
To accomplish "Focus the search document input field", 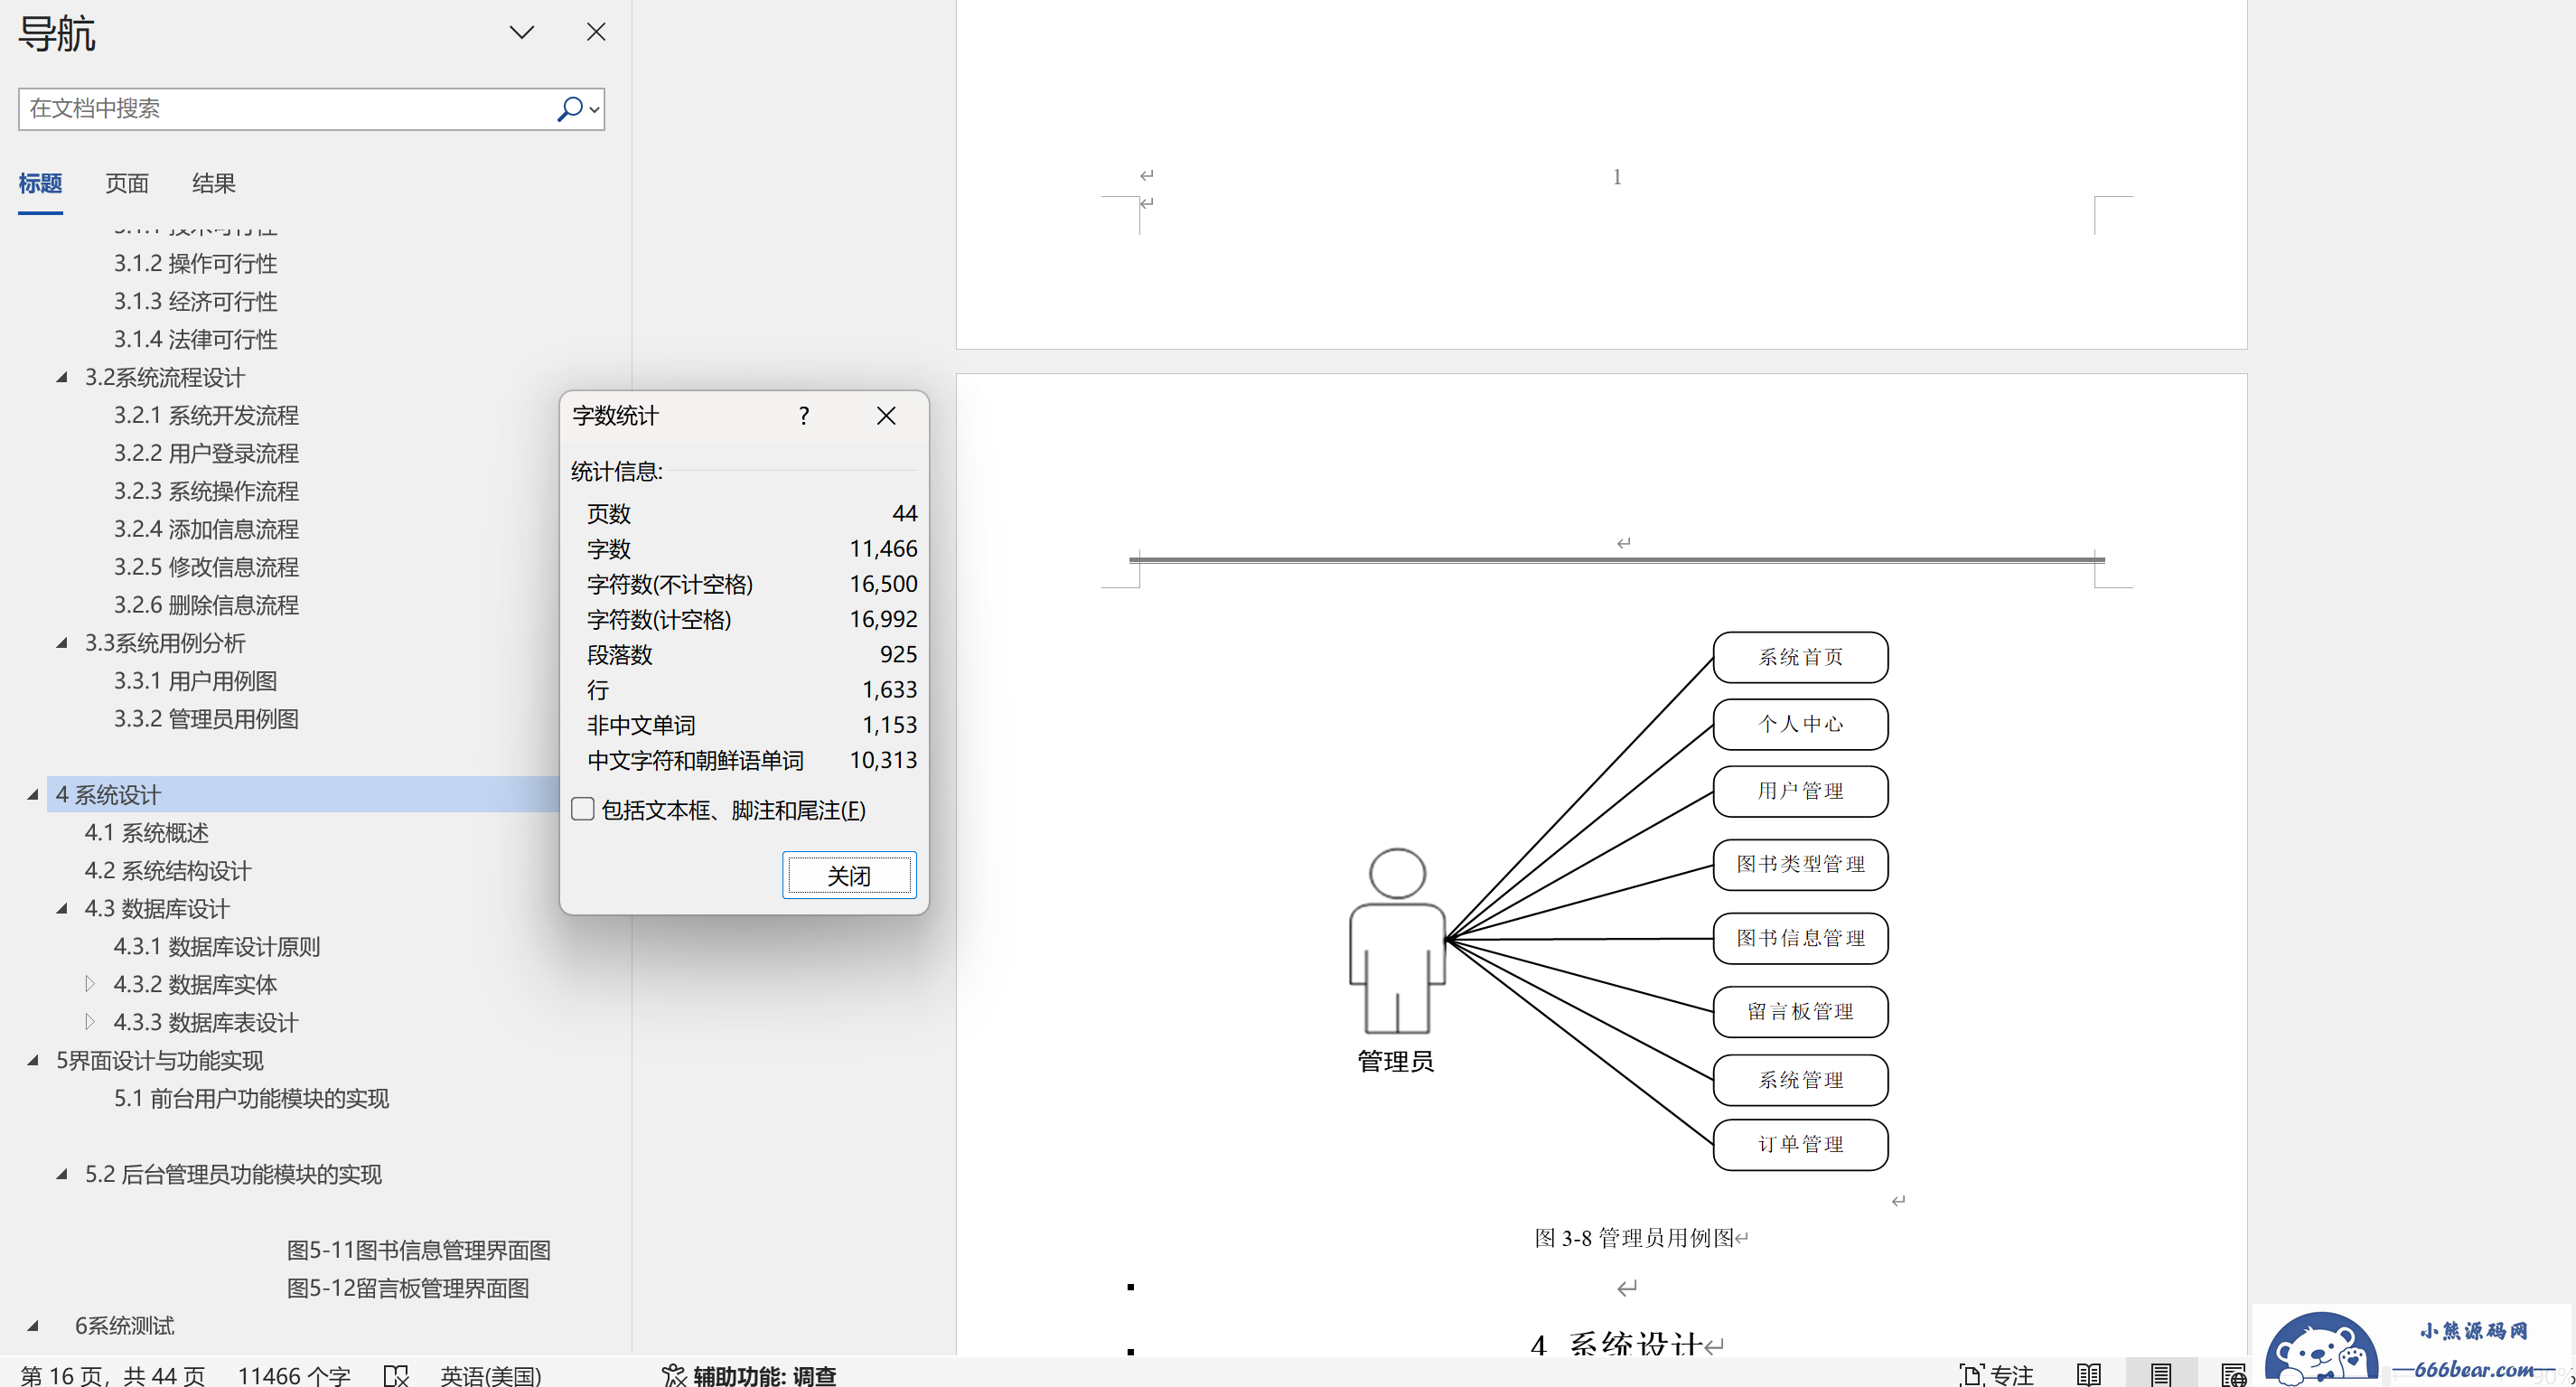I will [x=285, y=109].
